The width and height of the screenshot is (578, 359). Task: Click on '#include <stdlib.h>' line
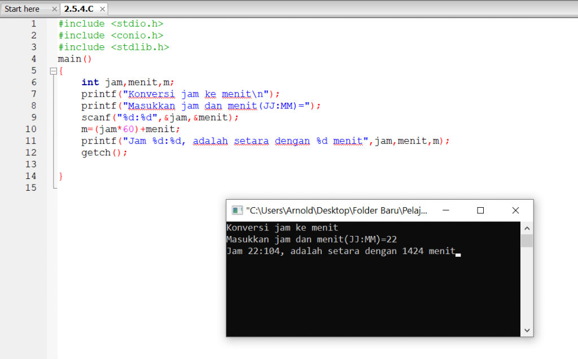113,47
